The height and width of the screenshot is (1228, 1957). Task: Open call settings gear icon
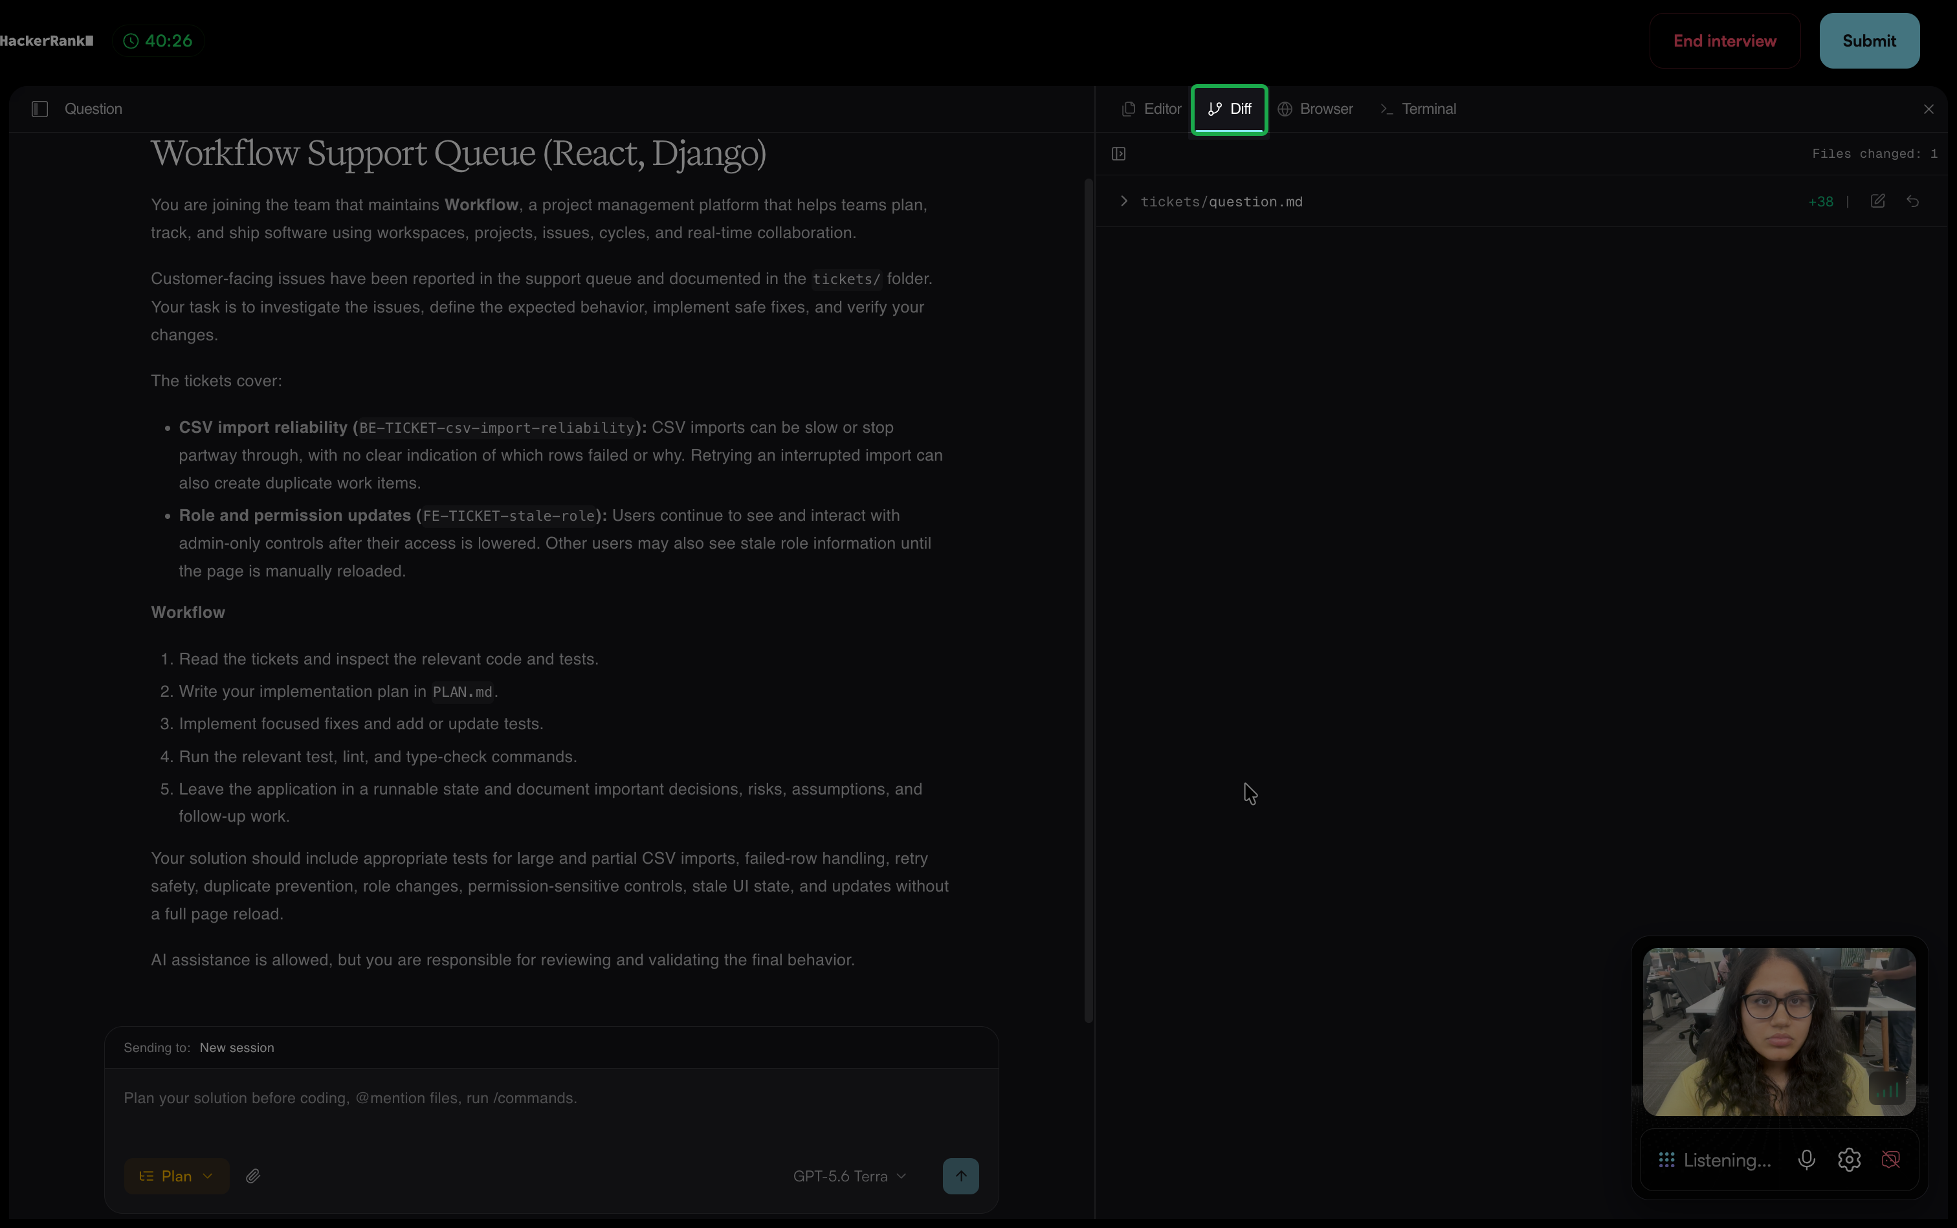[x=1849, y=1160]
